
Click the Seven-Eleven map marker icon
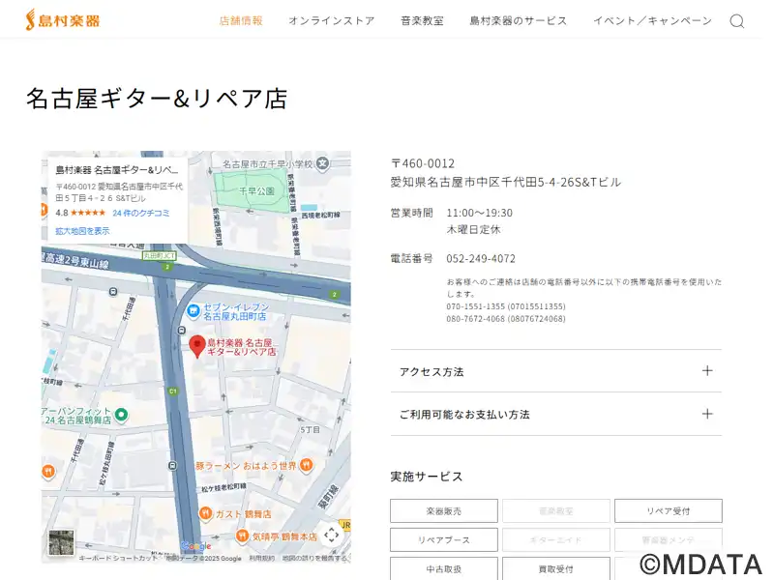(x=193, y=311)
